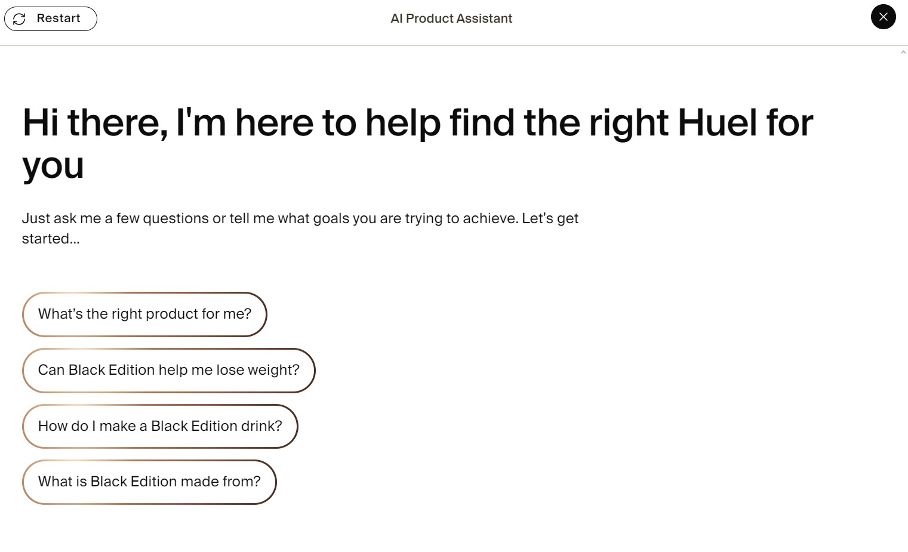Select the AI Product Assistant header title
Screen dimensions: 908x552
coord(451,18)
